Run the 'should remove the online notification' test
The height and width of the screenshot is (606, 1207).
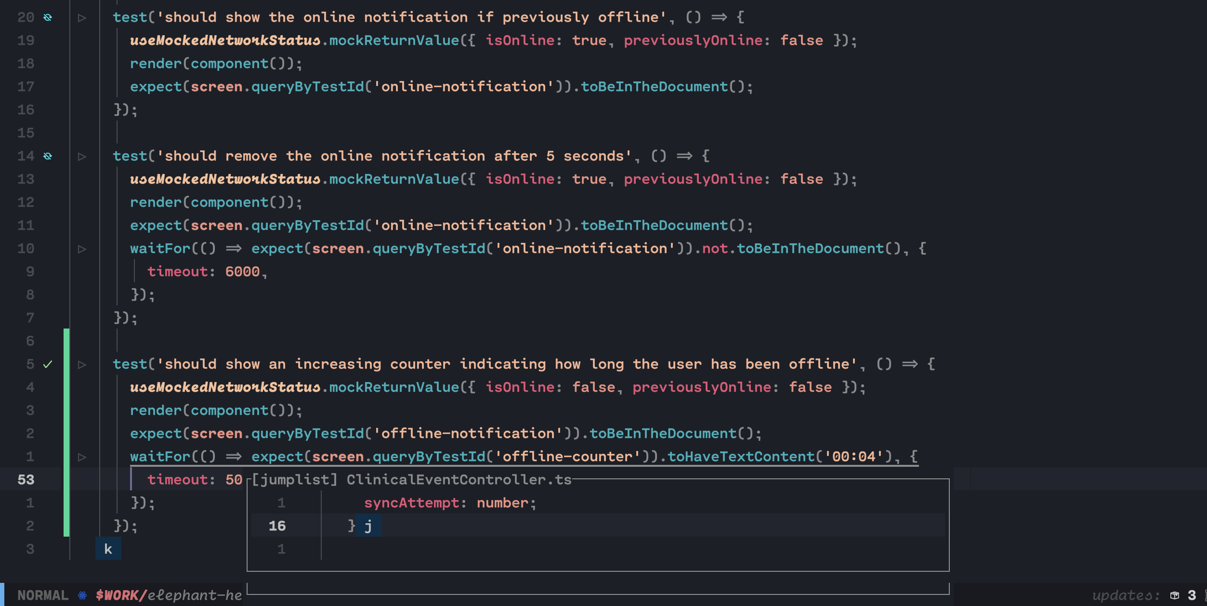(82, 156)
